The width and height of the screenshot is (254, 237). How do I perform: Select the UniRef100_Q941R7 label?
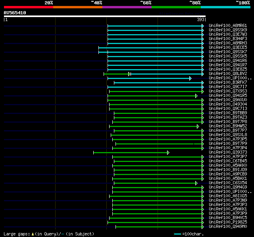(x=228, y=65)
